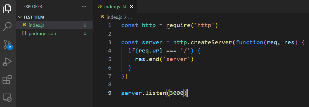Click the 3000 port number on line 9
This screenshot has width=309, height=107.
pyautogui.click(x=177, y=93)
